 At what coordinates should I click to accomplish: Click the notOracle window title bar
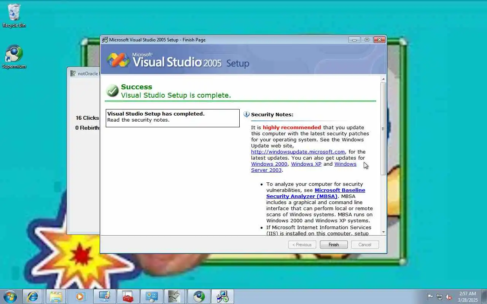[x=84, y=73]
